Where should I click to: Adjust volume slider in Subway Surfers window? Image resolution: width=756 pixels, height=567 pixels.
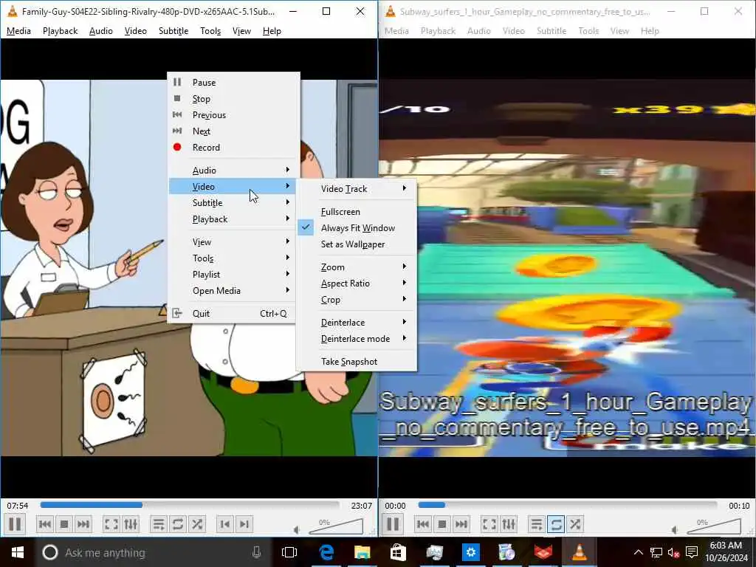714,526
